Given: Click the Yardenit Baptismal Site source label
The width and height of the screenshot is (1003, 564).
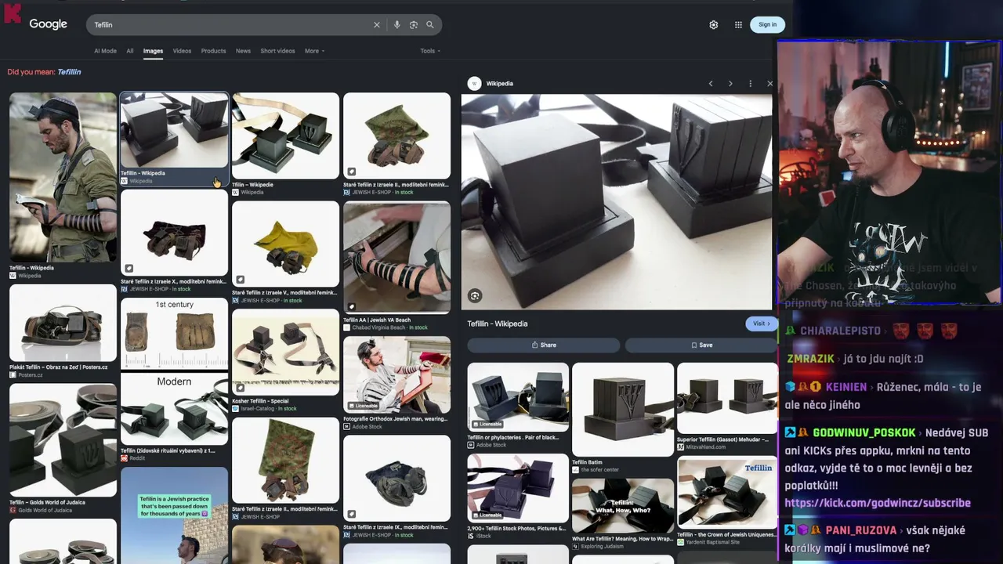Looking at the screenshot, I should pyautogui.click(x=713, y=542).
